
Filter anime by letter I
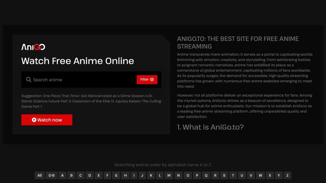click(134, 175)
